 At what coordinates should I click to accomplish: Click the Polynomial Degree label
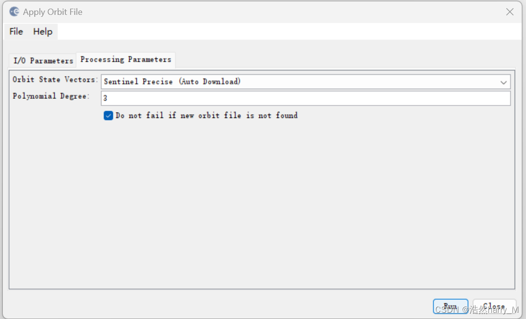pos(51,96)
